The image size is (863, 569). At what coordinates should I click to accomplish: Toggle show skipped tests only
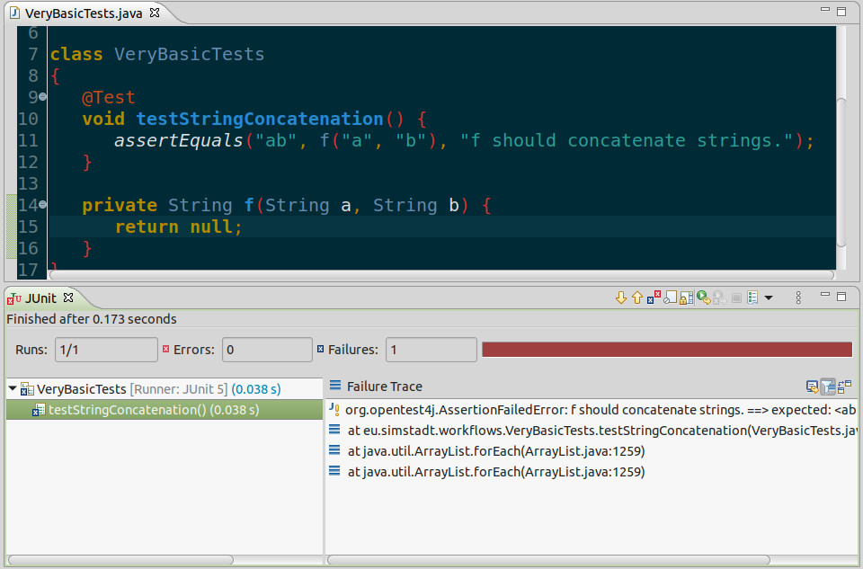(669, 298)
